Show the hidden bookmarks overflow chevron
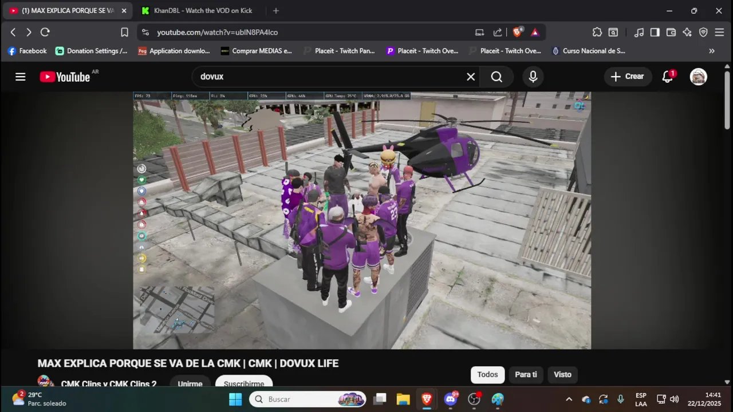The image size is (733, 412). [x=712, y=51]
